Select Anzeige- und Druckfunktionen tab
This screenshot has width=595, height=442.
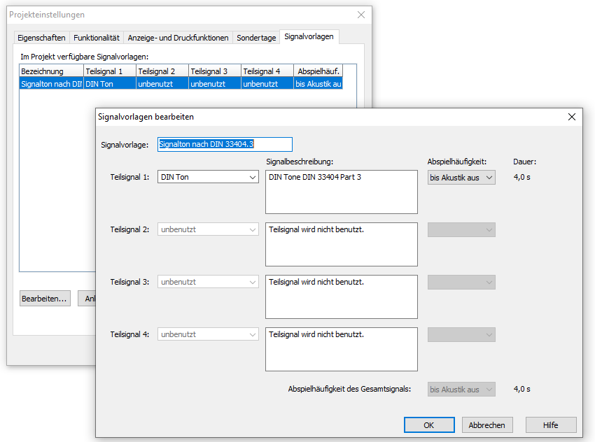pos(178,38)
